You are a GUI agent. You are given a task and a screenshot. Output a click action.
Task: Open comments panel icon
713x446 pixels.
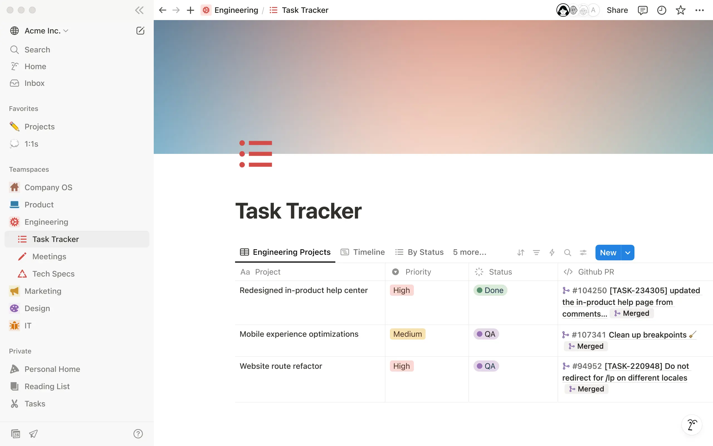click(x=643, y=10)
